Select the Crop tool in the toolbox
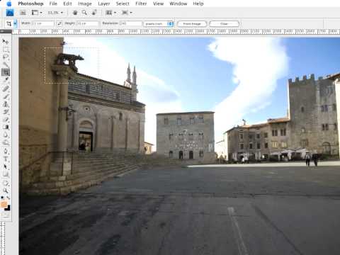 [6, 72]
